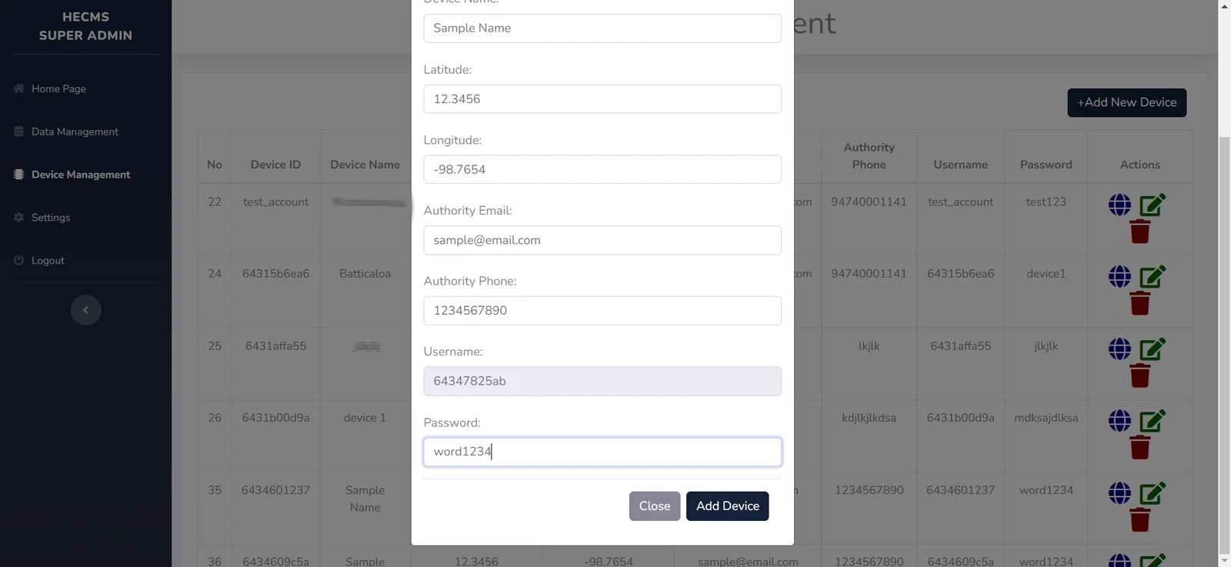Screen dimensions: 1231x567
Task: Log out using sidebar Logout
Action: [x=48, y=261]
